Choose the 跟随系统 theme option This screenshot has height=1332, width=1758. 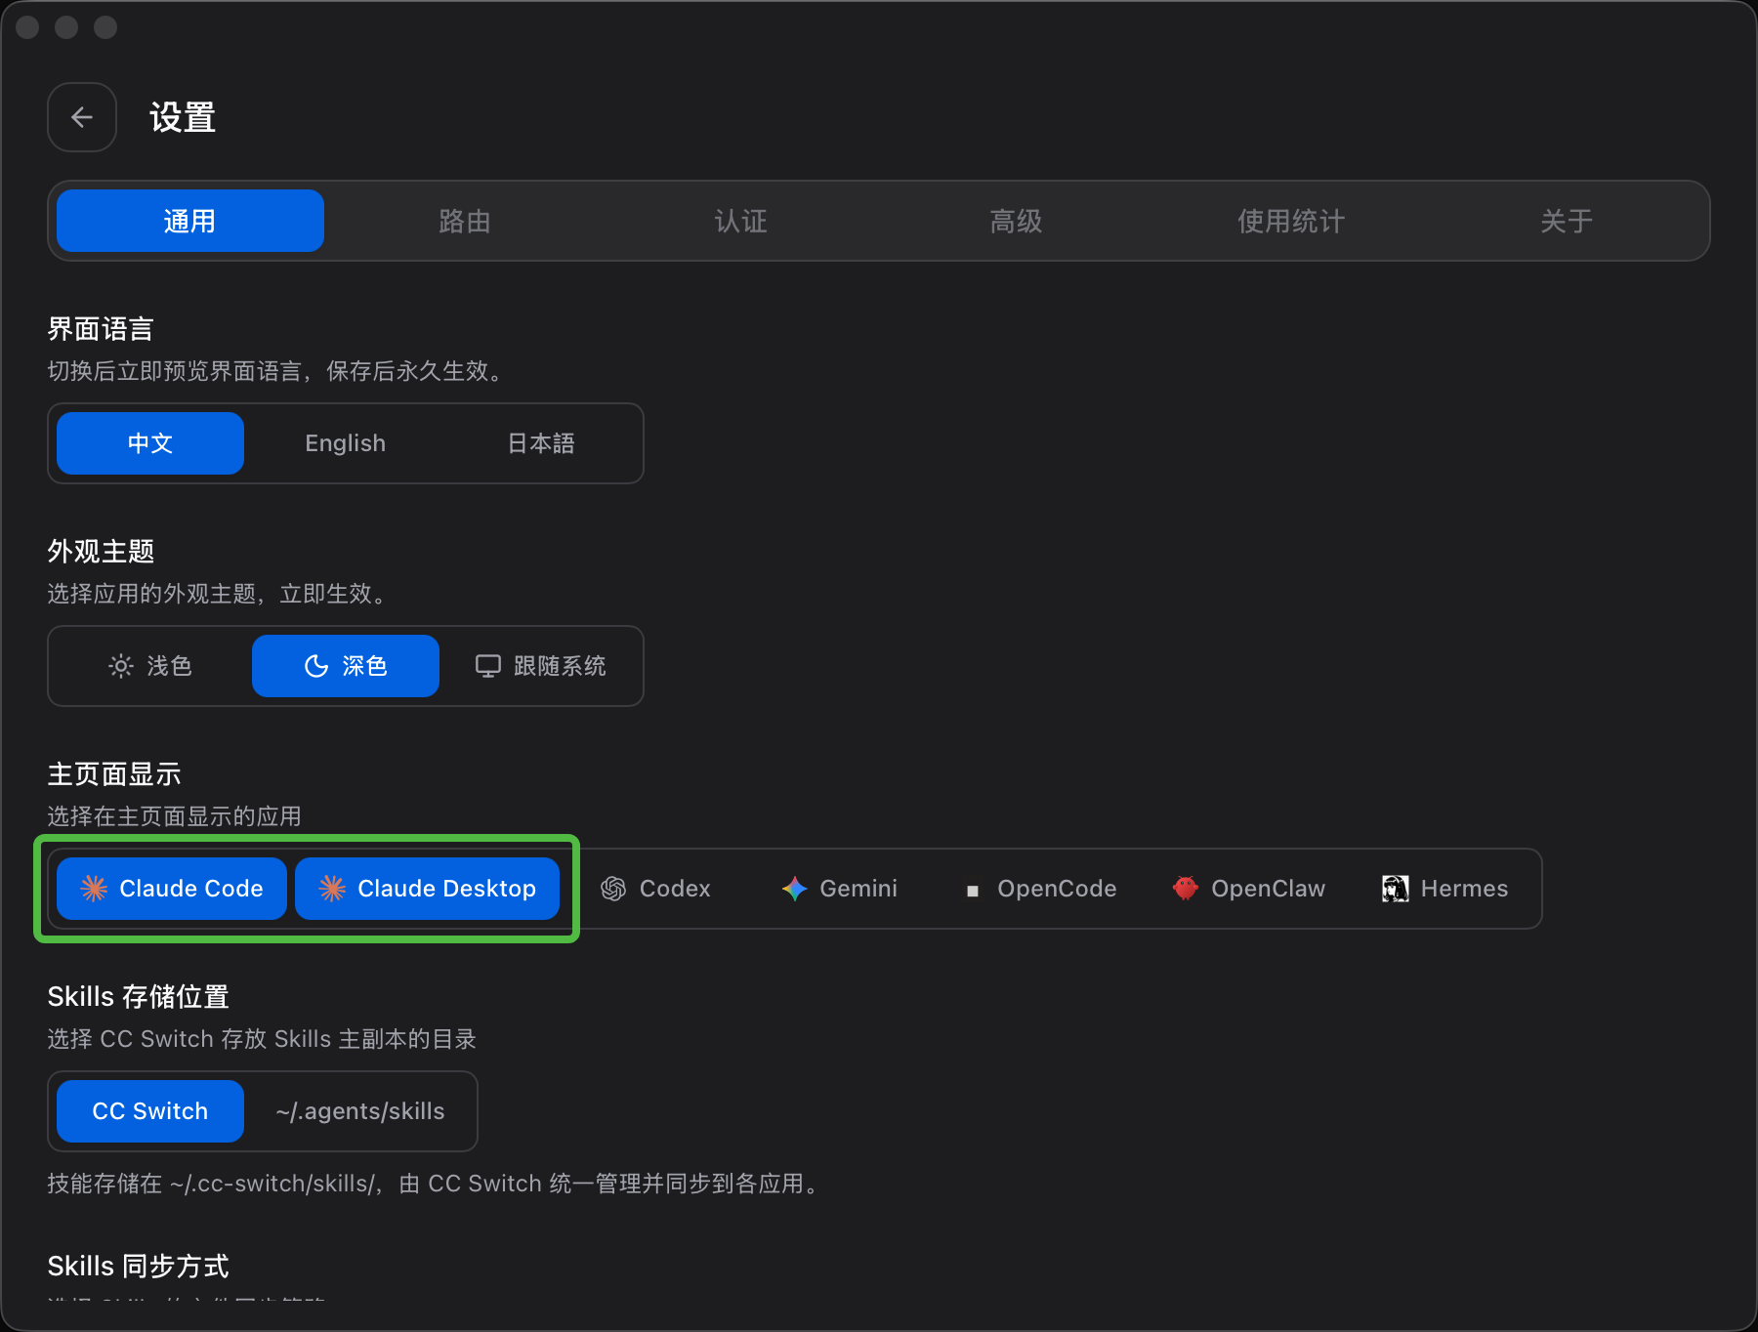pos(541,666)
